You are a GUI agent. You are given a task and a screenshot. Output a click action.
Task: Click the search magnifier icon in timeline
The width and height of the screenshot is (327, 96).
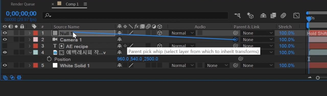tap(48, 15)
